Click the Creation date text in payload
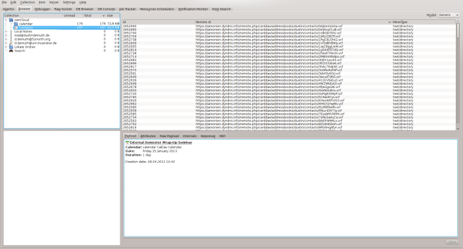The height and width of the screenshot is (249, 463). [x=149, y=162]
